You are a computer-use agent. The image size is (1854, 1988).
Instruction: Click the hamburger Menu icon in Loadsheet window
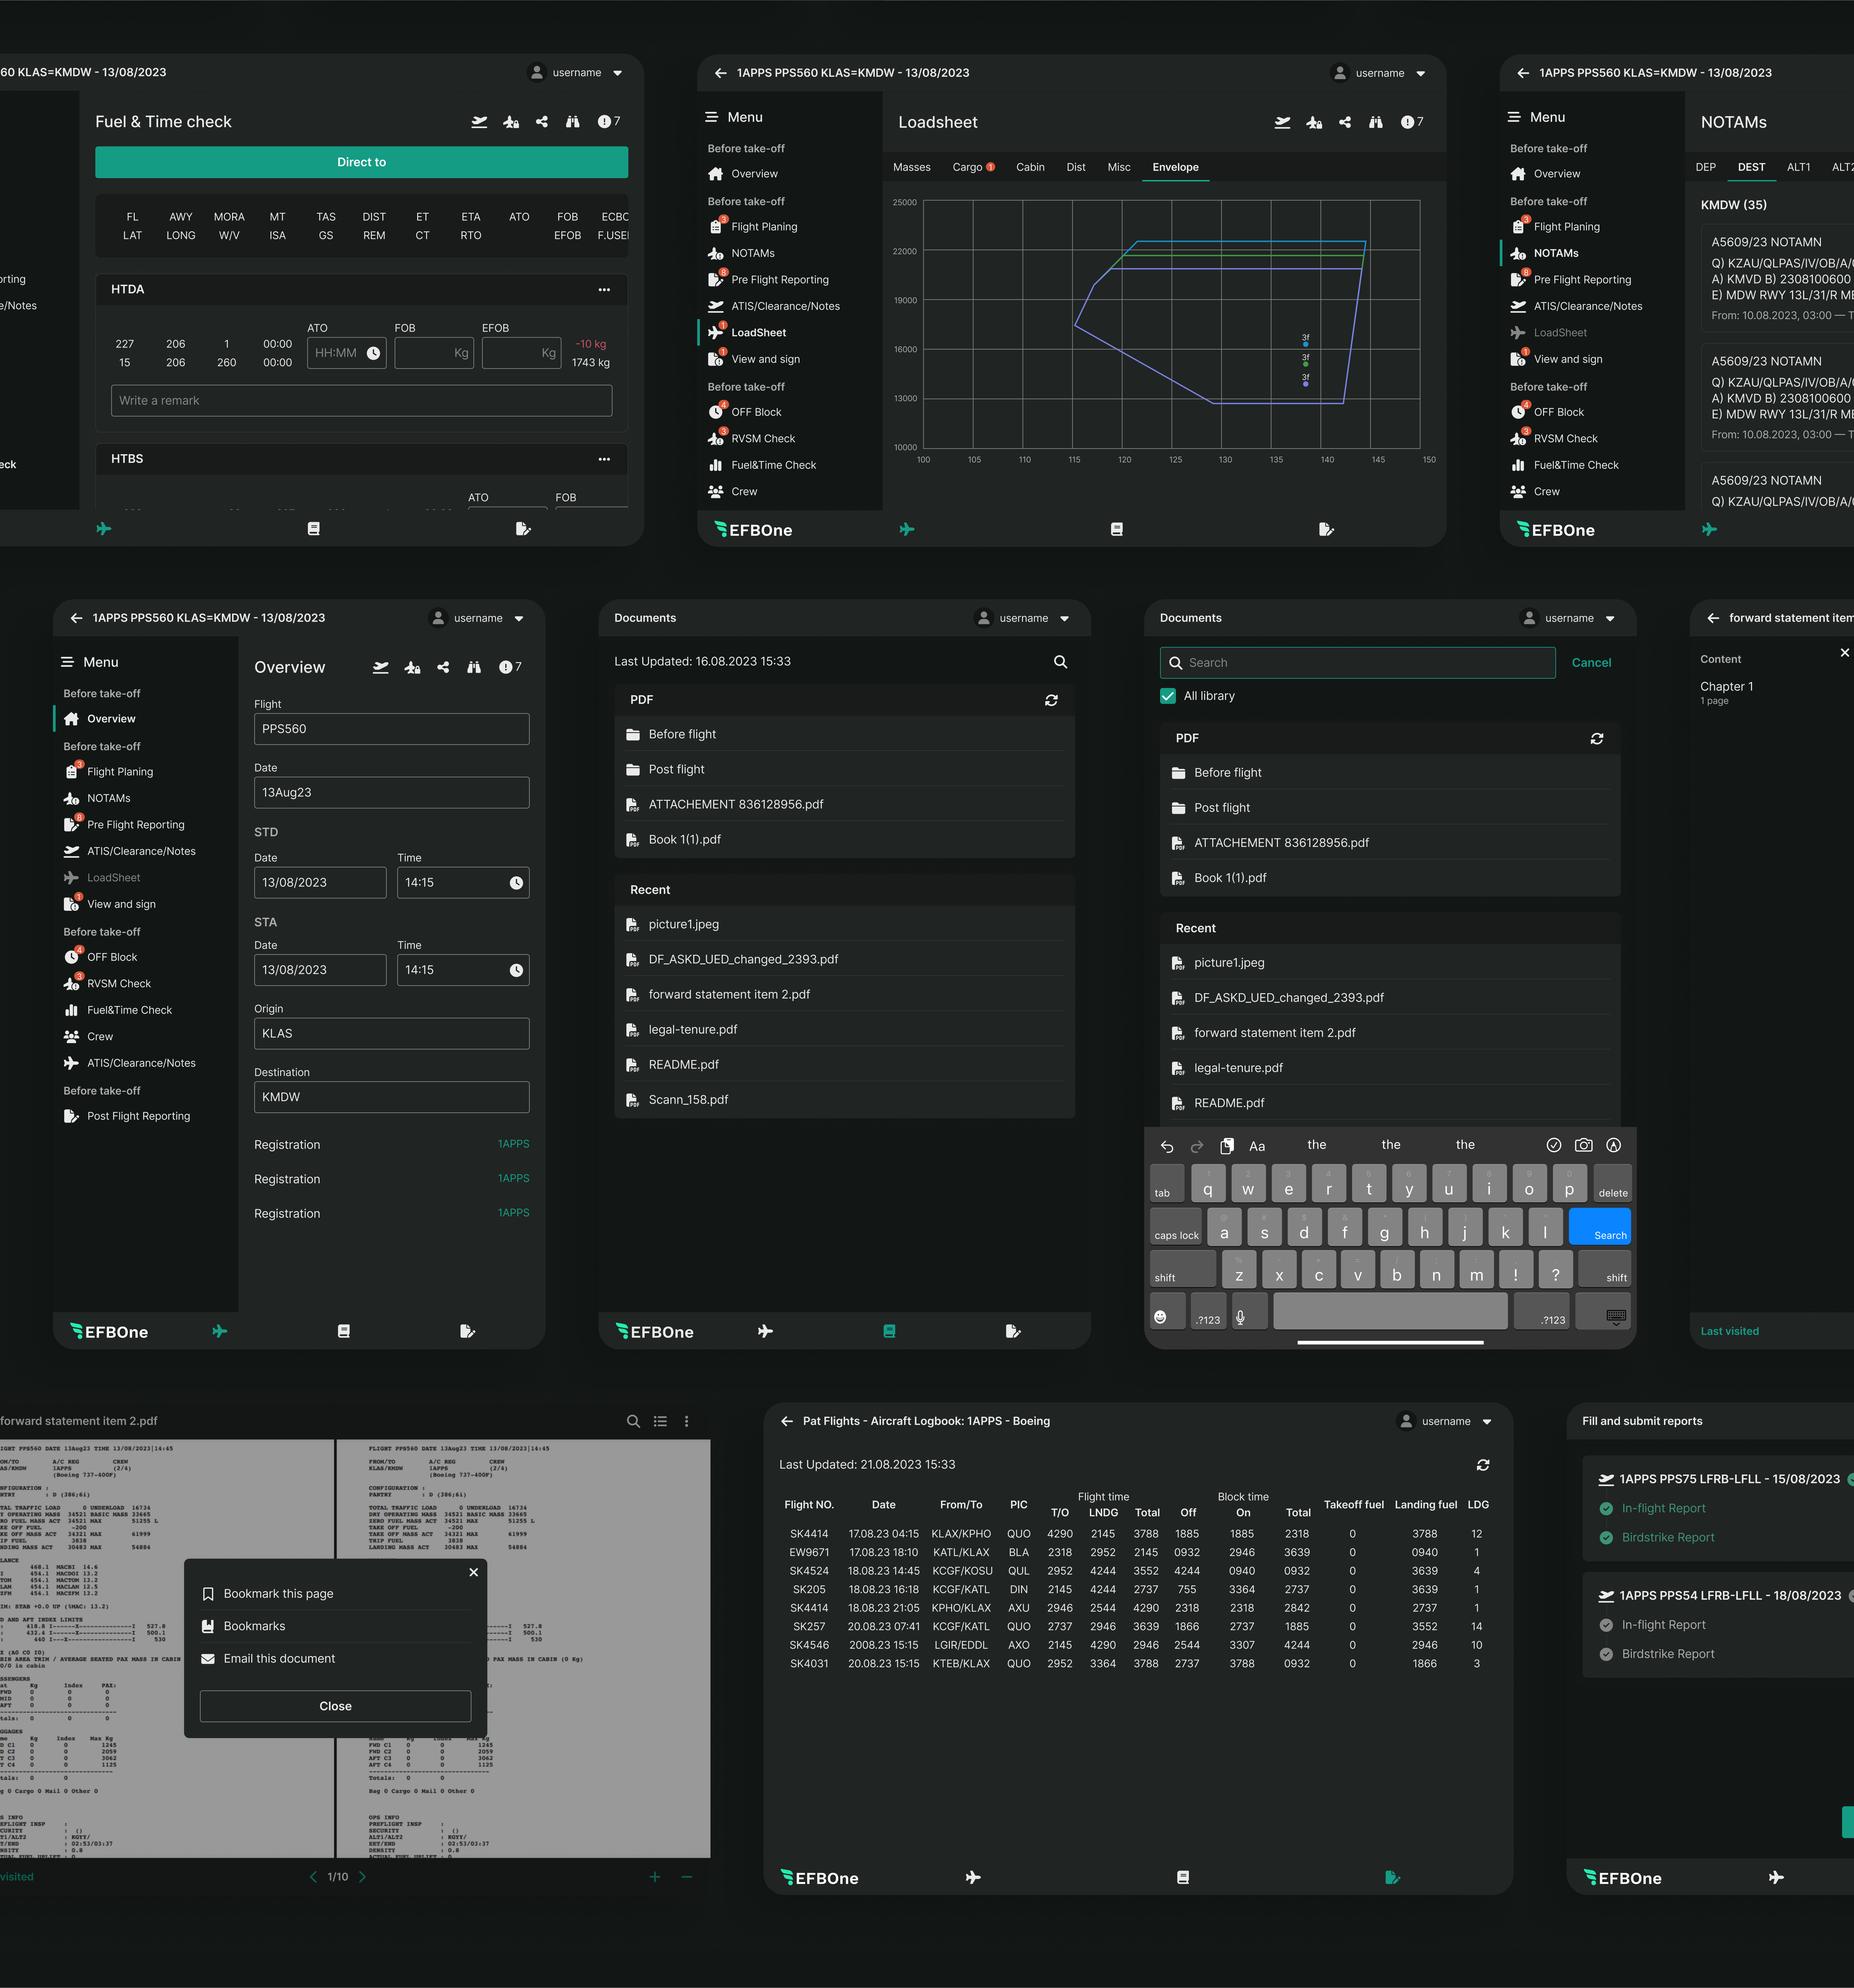[x=712, y=117]
